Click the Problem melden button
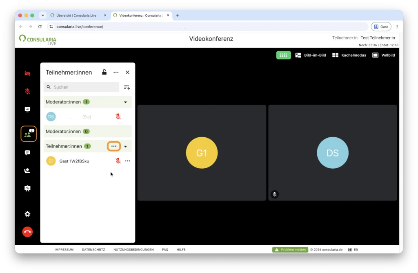This screenshot has height=273, width=418. (290, 250)
